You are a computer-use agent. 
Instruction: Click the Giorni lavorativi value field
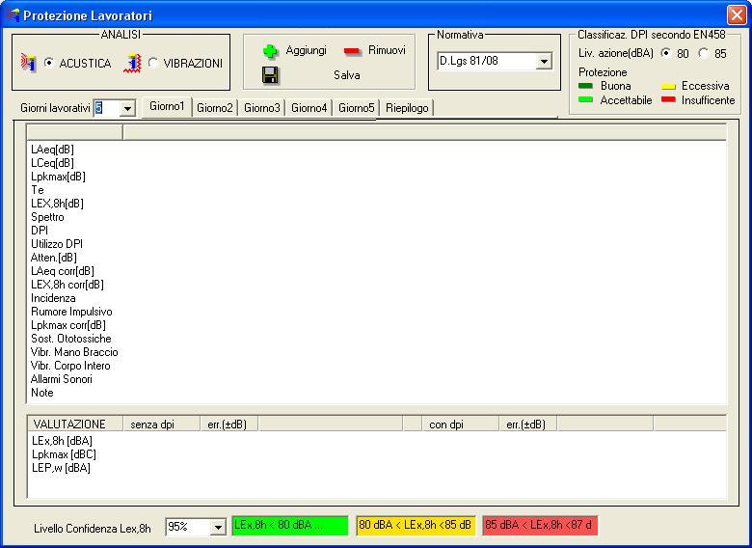(106, 108)
